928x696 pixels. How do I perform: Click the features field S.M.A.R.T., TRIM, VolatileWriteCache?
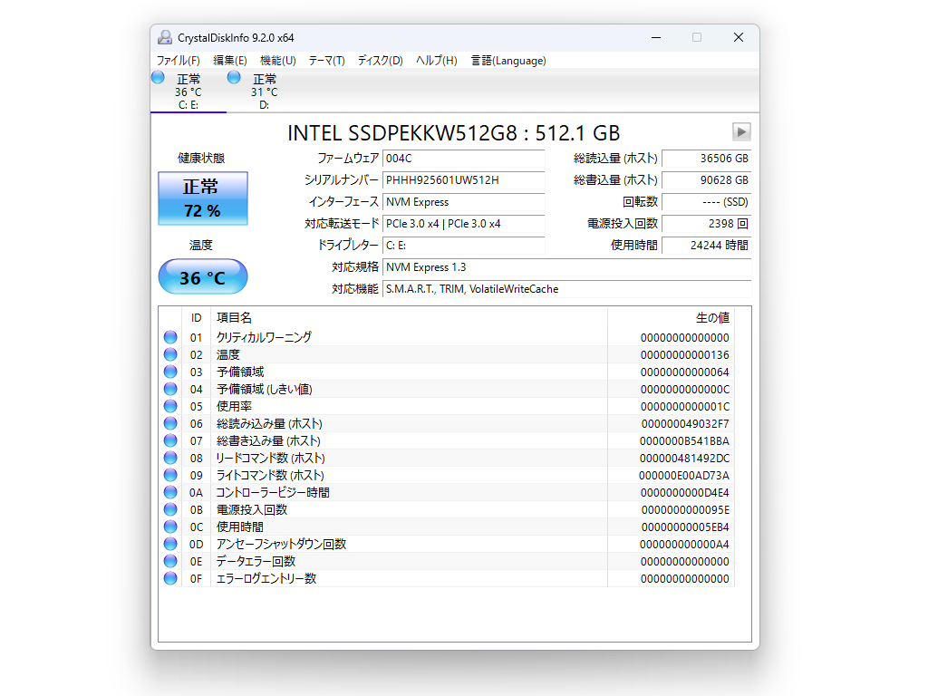click(567, 289)
